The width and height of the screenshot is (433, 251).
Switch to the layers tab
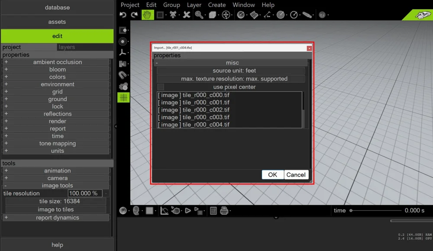pyautogui.click(x=85, y=47)
